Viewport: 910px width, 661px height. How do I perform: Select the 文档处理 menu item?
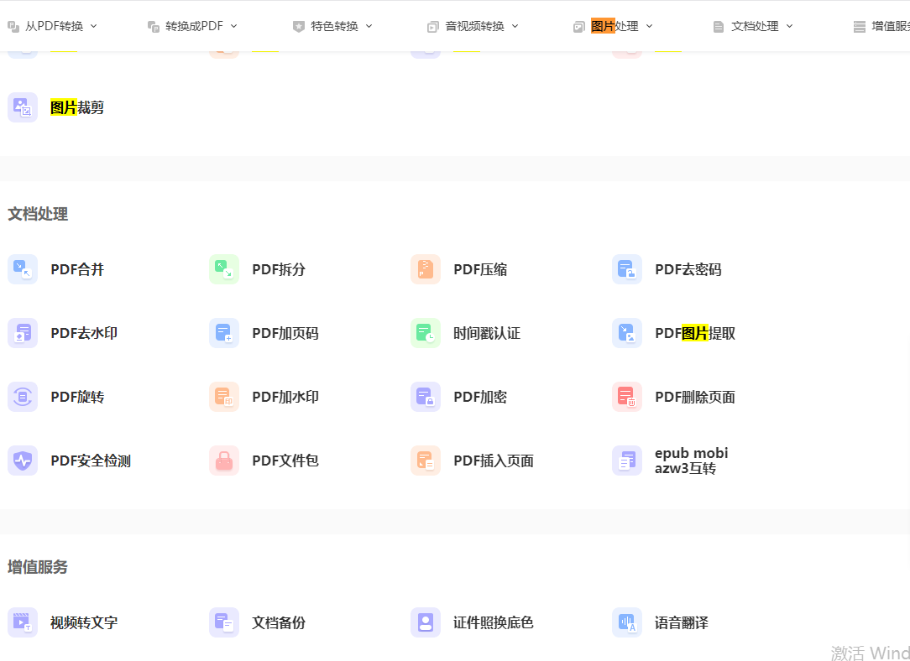tap(754, 26)
